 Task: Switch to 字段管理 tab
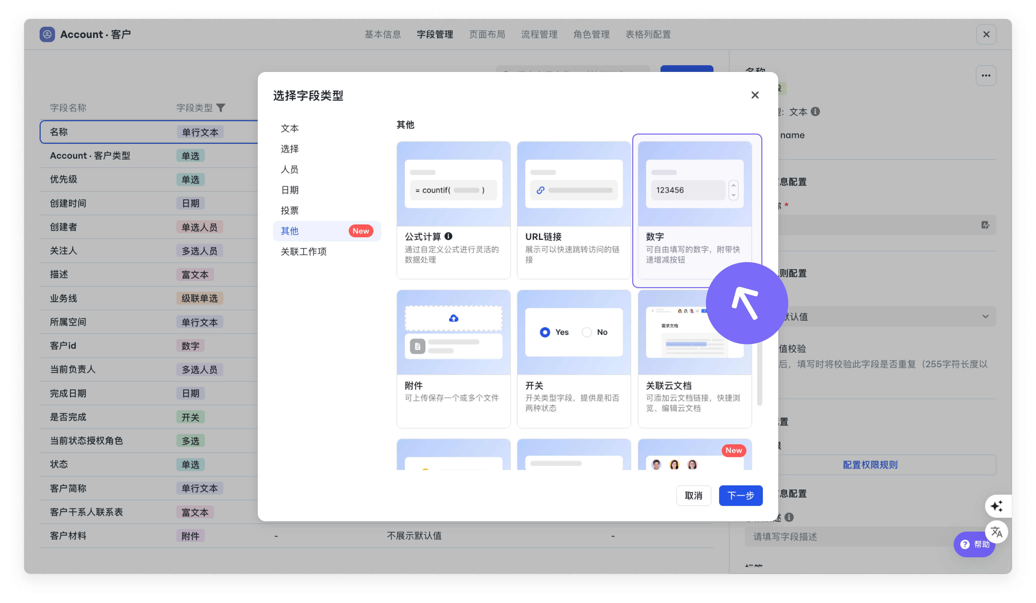coord(435,34)
